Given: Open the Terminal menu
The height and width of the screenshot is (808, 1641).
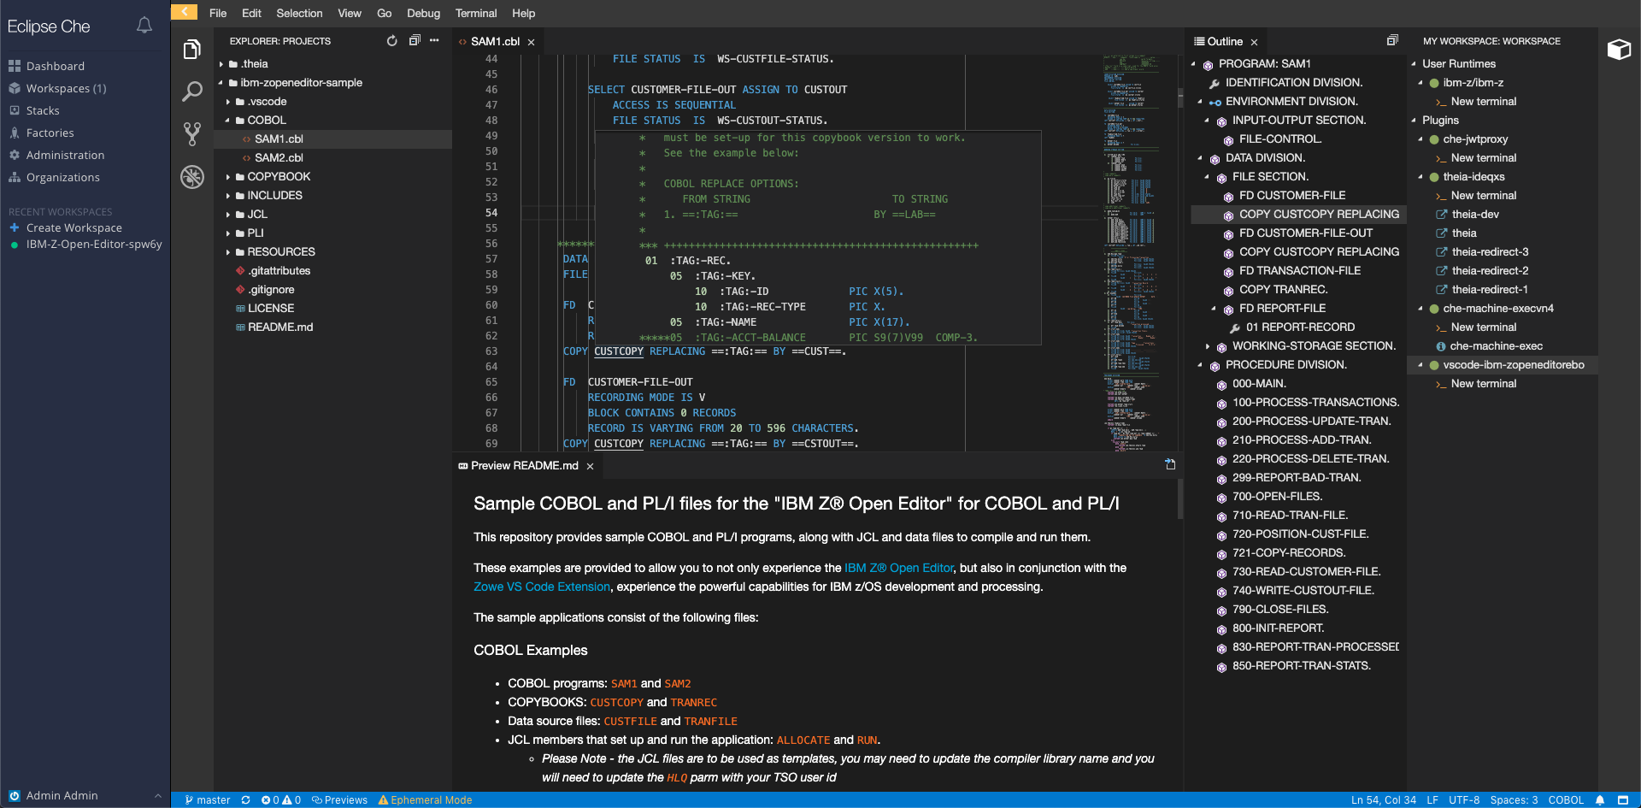Looking at the screenshot, I should point(476,13).
